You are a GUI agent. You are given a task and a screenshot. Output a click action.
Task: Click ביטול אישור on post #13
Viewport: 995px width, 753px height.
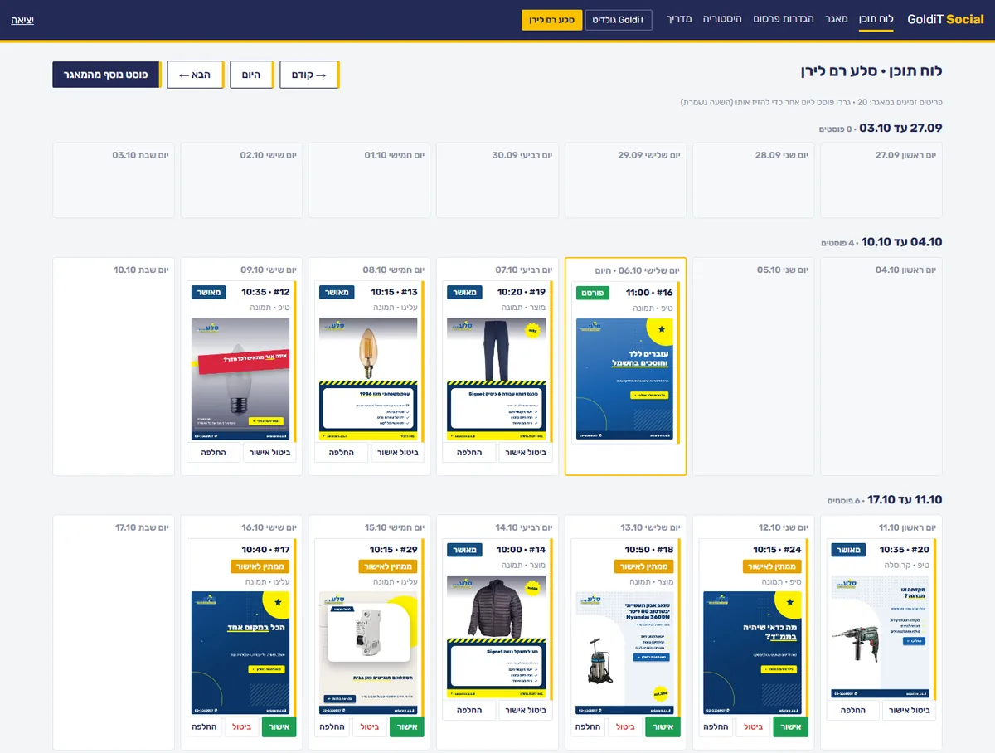[x=397, y=453]
